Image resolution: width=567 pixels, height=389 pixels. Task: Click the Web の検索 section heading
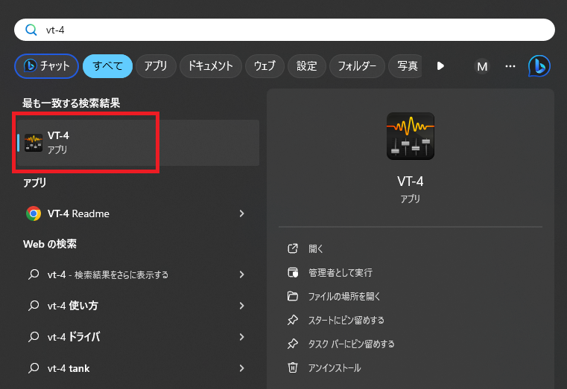pyautogui.click(x=50, y=244)
